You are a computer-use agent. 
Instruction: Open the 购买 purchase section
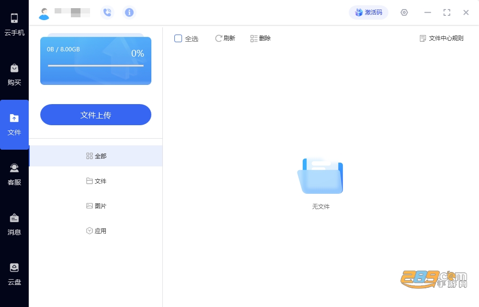pos(14,75)
